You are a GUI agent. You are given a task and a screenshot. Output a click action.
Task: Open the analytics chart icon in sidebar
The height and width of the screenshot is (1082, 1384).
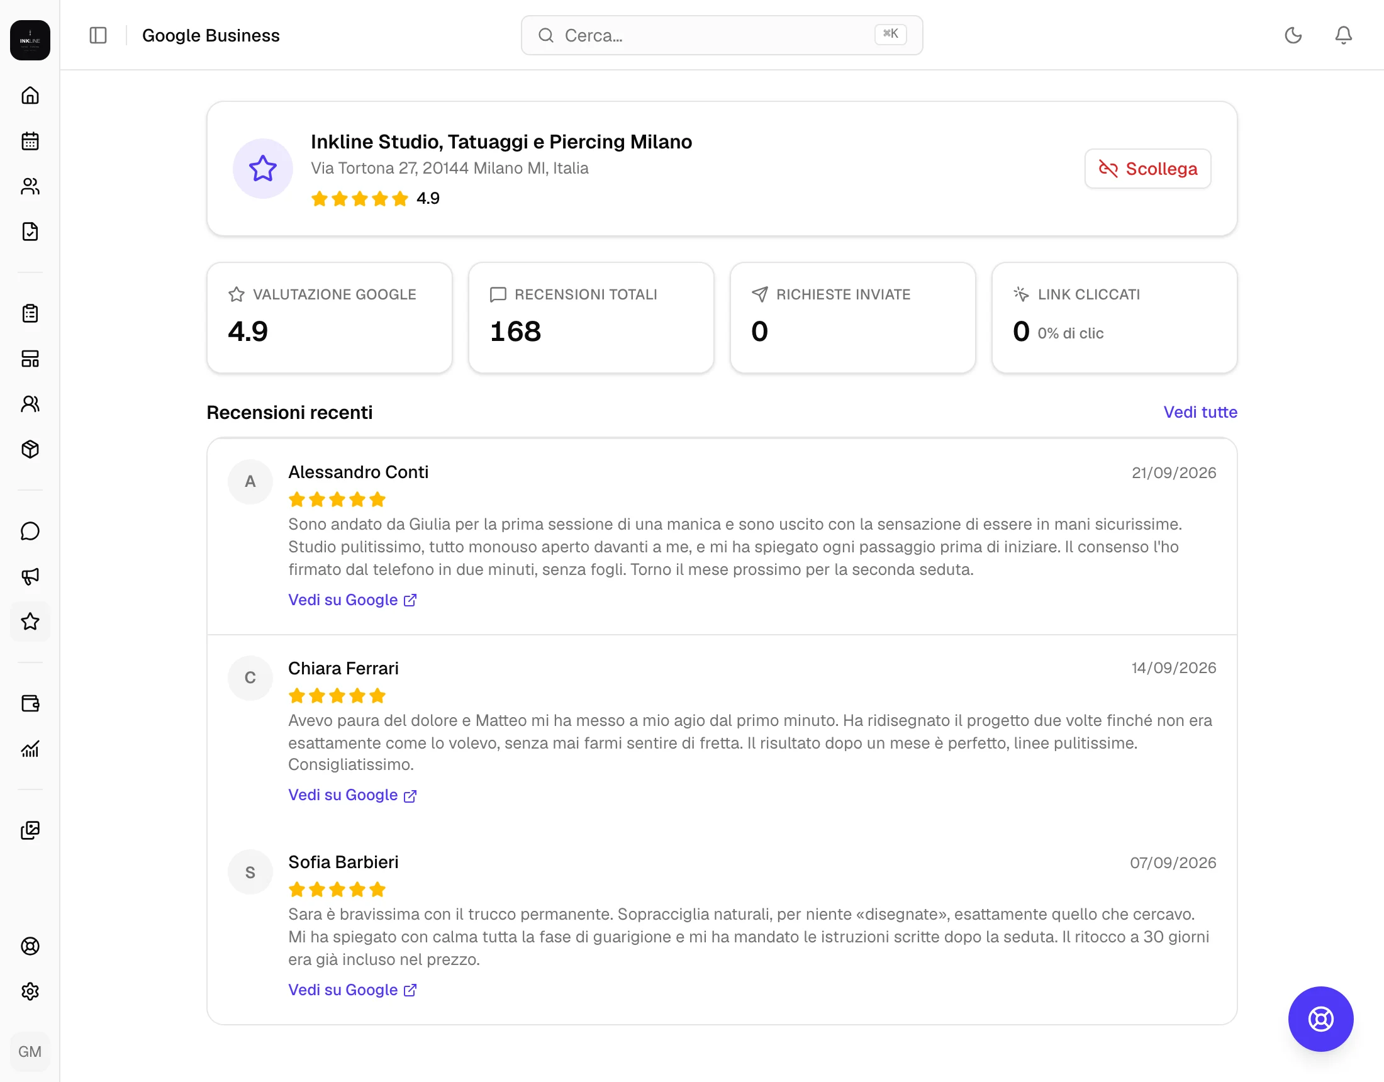coord(30,749)
